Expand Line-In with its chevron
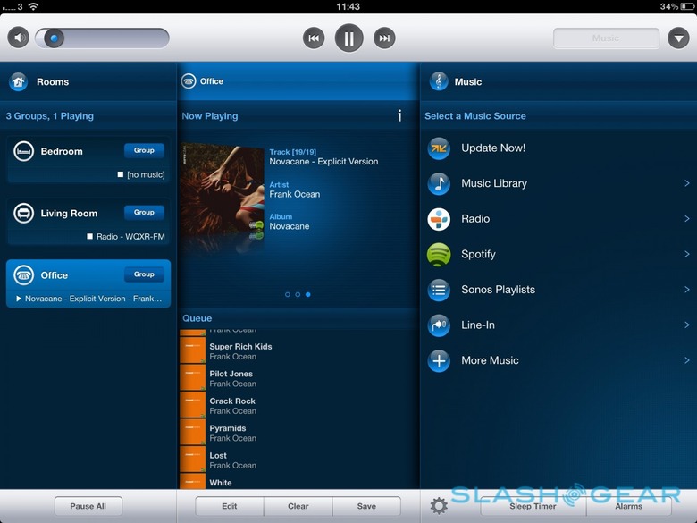Image resolution: width=697 pixels, height=523 pixels. coord(687,325)
